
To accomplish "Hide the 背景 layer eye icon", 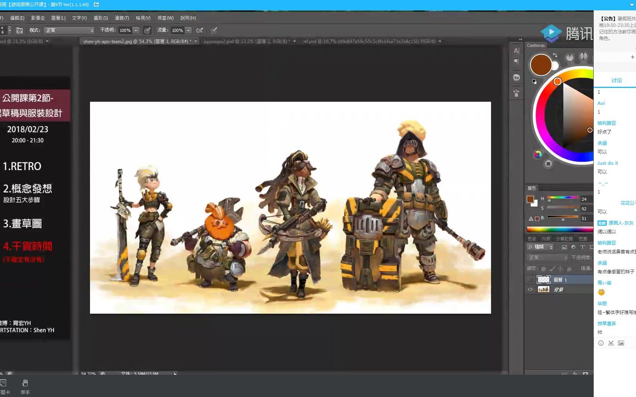I will click(530, 289).
